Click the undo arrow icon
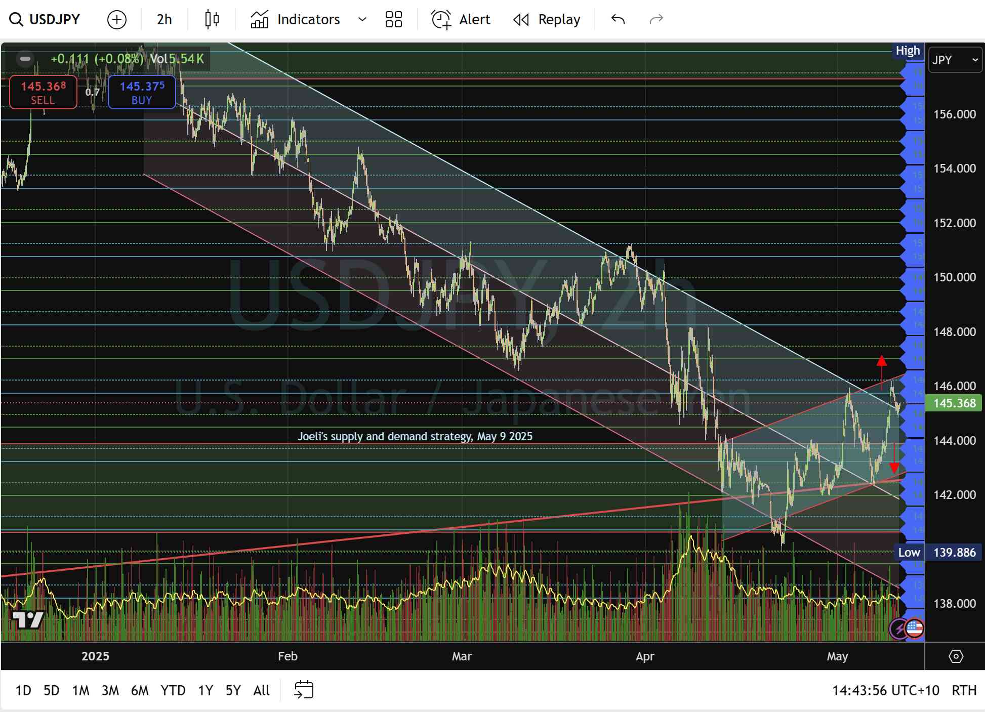The width and height of the screenshot is (985, 712). coord(618,20)
